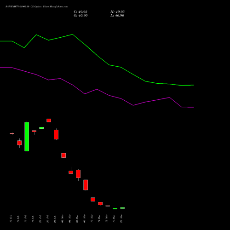Image resolution: width=230 pixels, height=230 pixels.
Task: Click the small green candle above 20 Feb
Action: click(x=41, y=128)
